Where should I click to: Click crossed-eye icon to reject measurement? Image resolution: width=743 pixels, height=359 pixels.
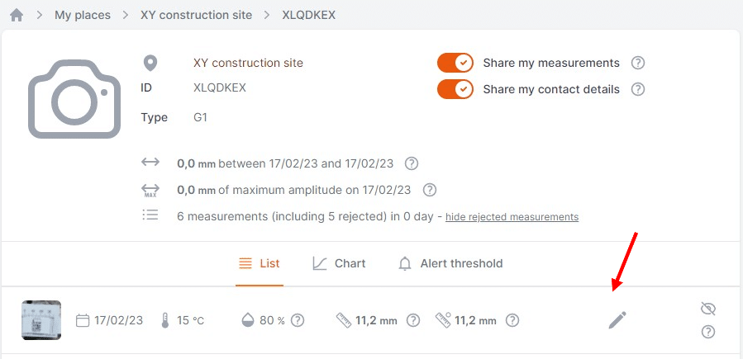pos(708,309)
